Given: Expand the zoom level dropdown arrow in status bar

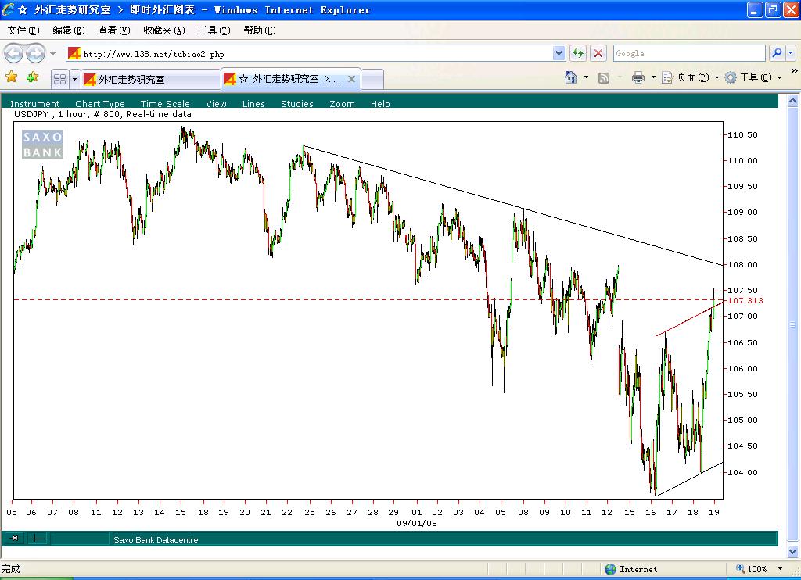Looking at the screenshot, I should coord(780,569).
